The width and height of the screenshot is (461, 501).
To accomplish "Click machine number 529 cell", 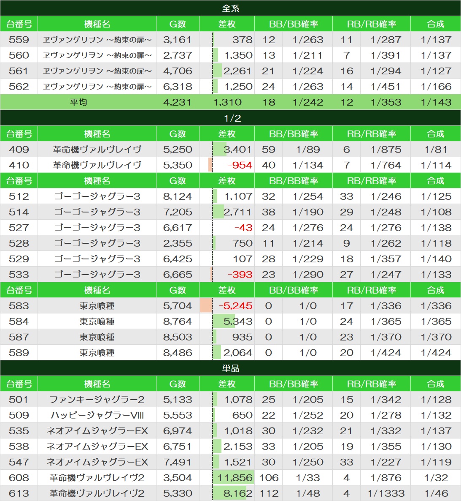I will [x=19, y=259].
